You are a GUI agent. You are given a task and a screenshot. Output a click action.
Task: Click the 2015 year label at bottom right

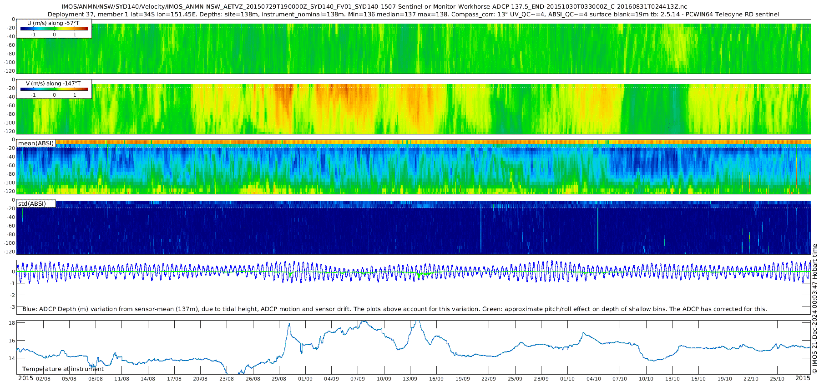coord(803,378)
